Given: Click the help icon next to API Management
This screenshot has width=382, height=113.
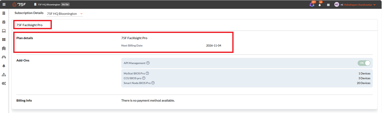Looking at the screenshot, I should coord(148,63).
